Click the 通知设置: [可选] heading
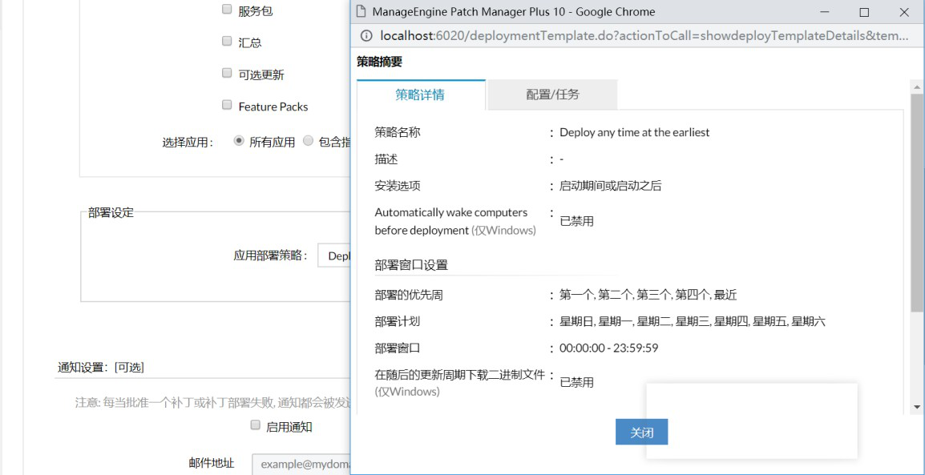Screen dimensions: 925x475 coord(101,367)
